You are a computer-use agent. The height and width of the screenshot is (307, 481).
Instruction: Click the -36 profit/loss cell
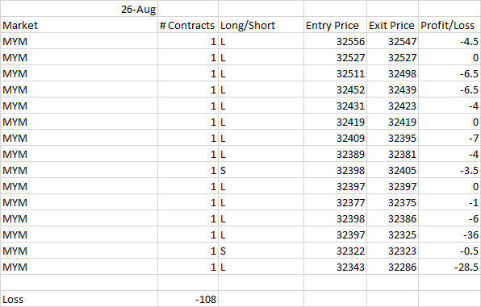450,234
